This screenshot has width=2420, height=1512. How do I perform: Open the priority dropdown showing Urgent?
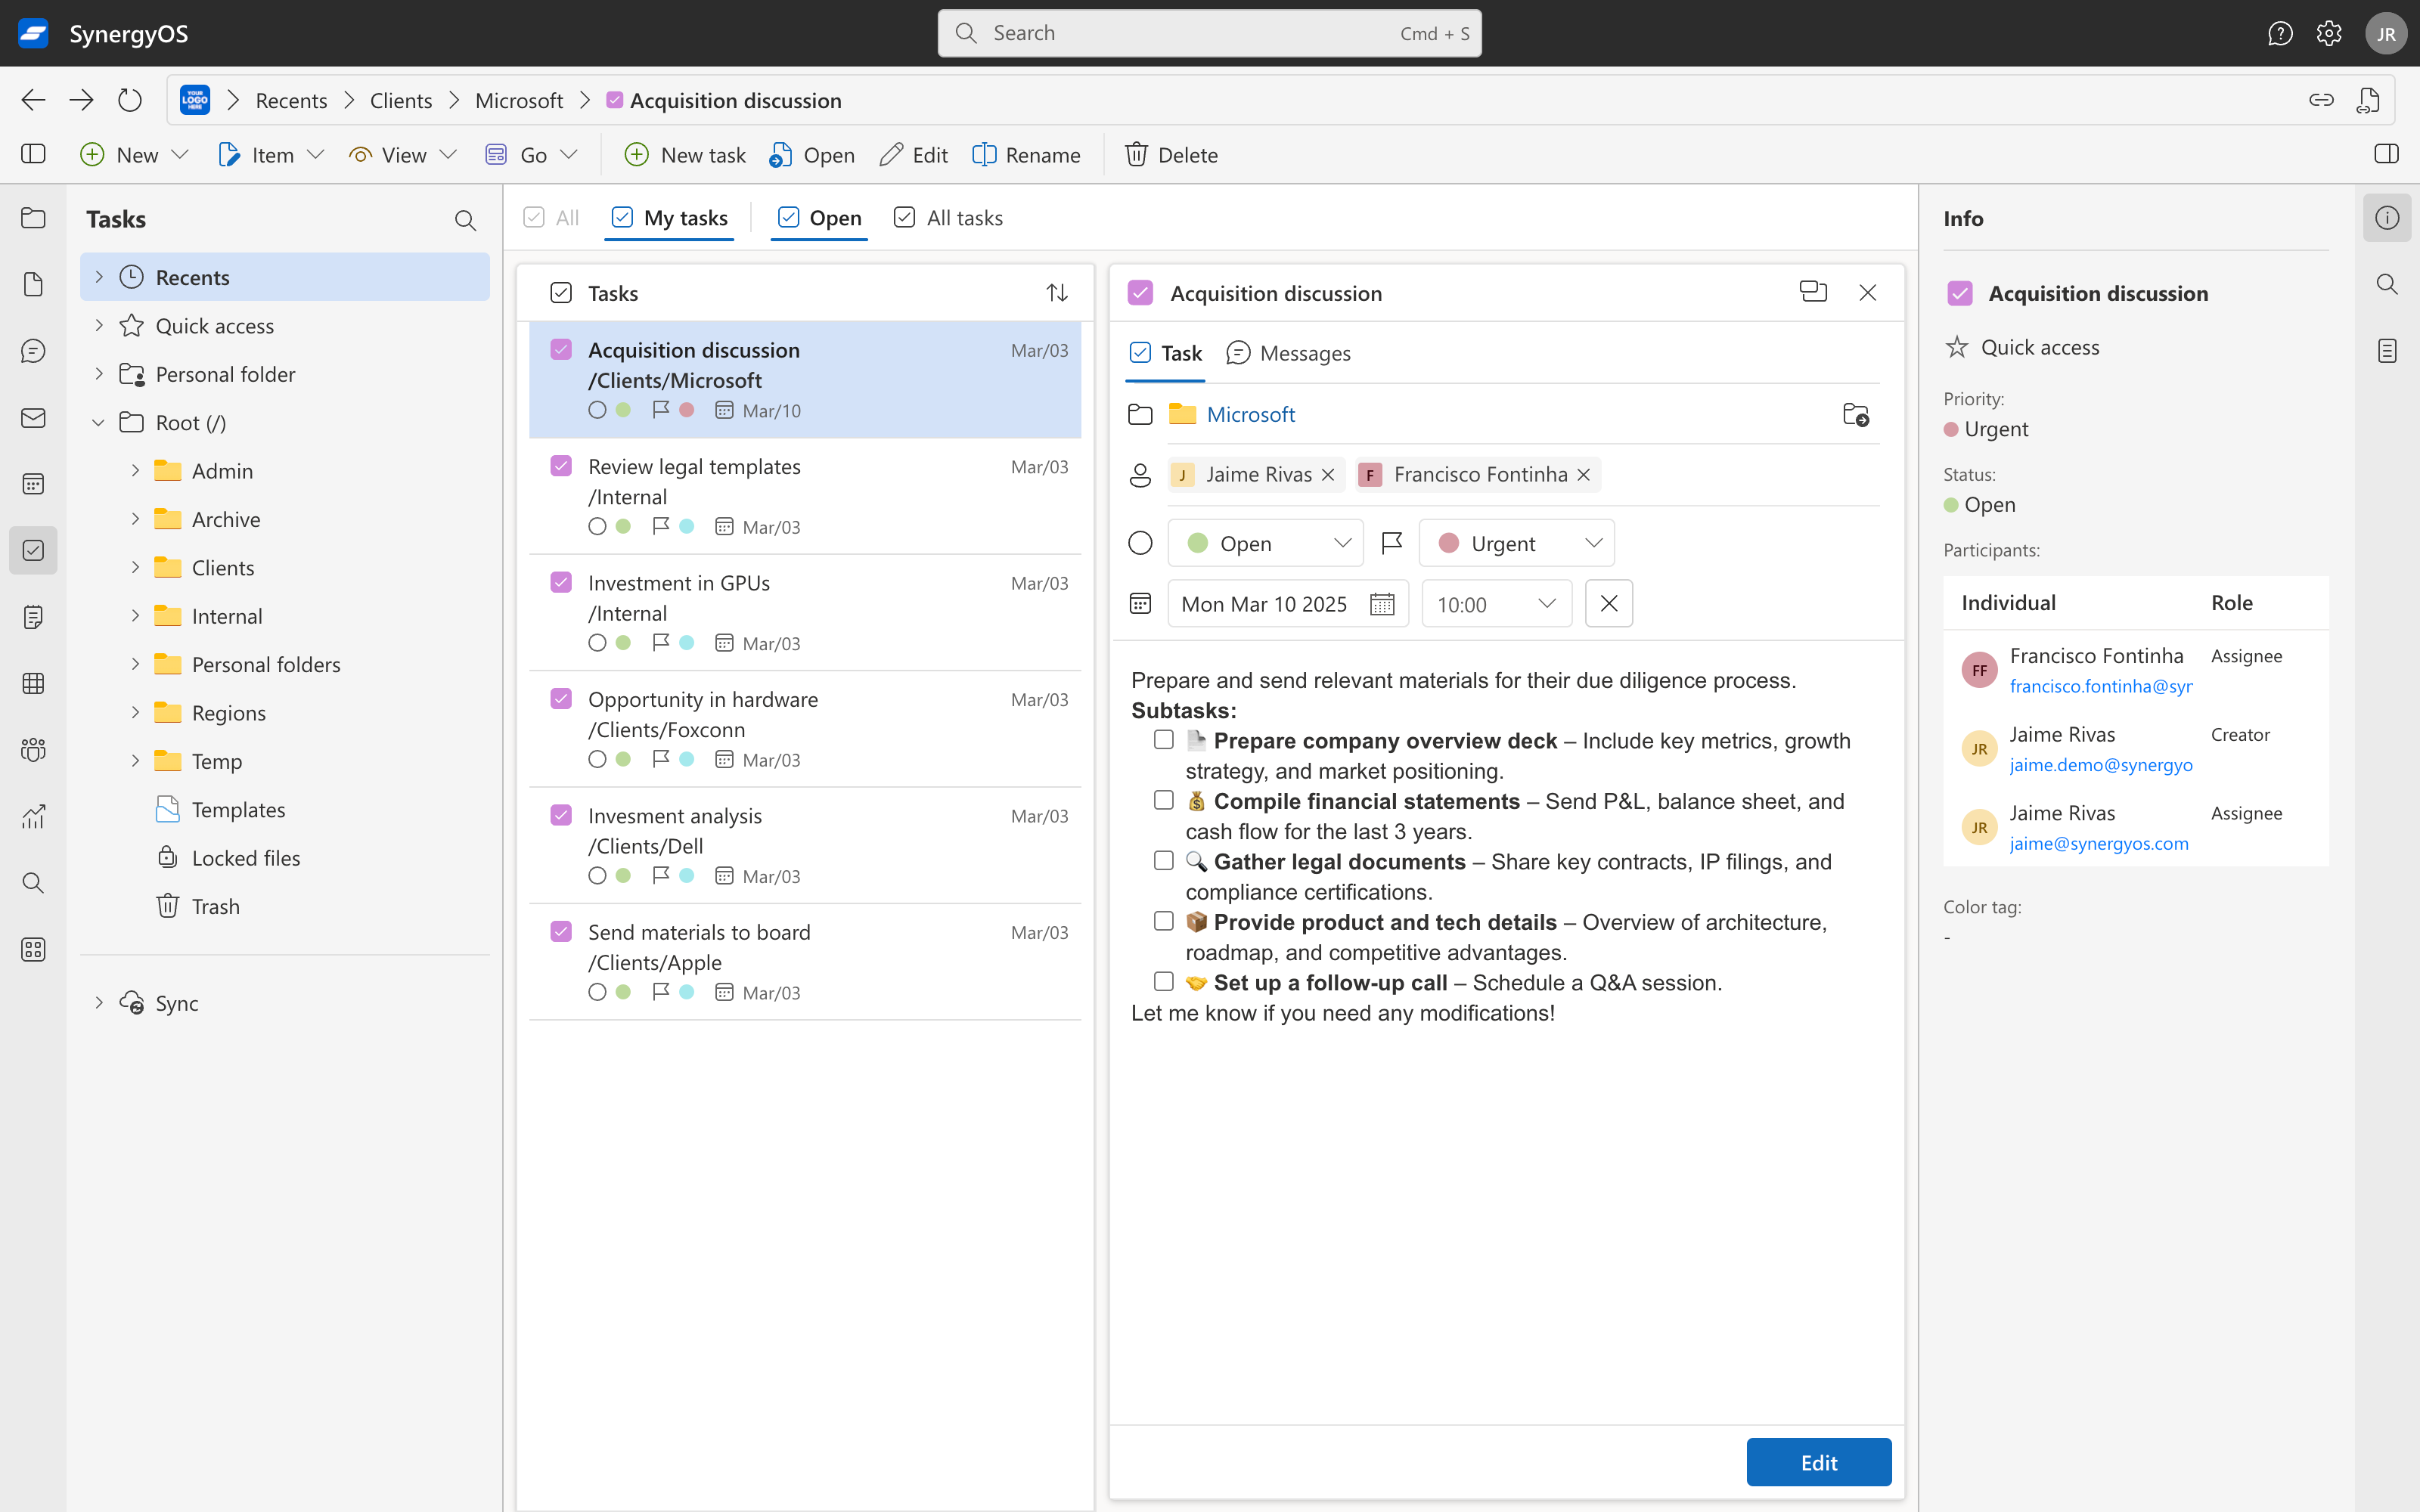click(x=1516, y=543)
